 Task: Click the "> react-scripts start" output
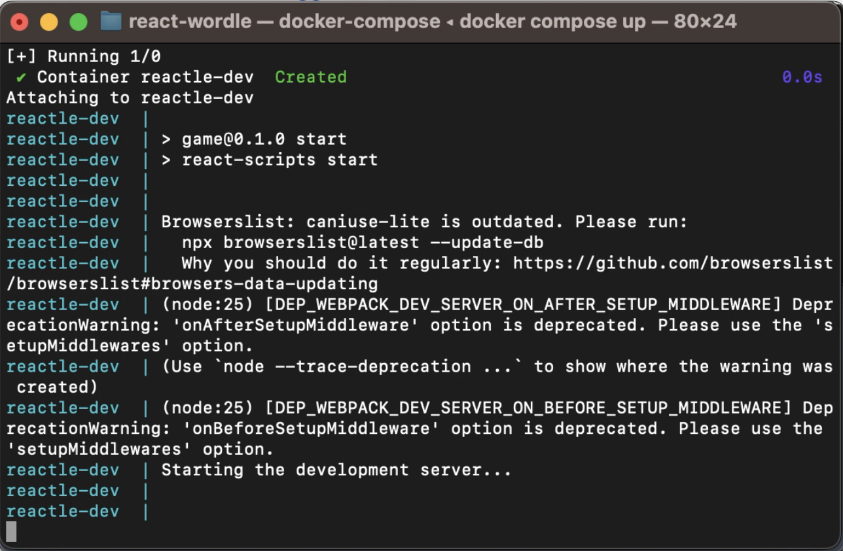tap(270, 160)
